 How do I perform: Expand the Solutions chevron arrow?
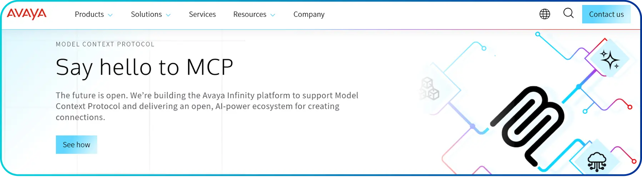[169, 15]
